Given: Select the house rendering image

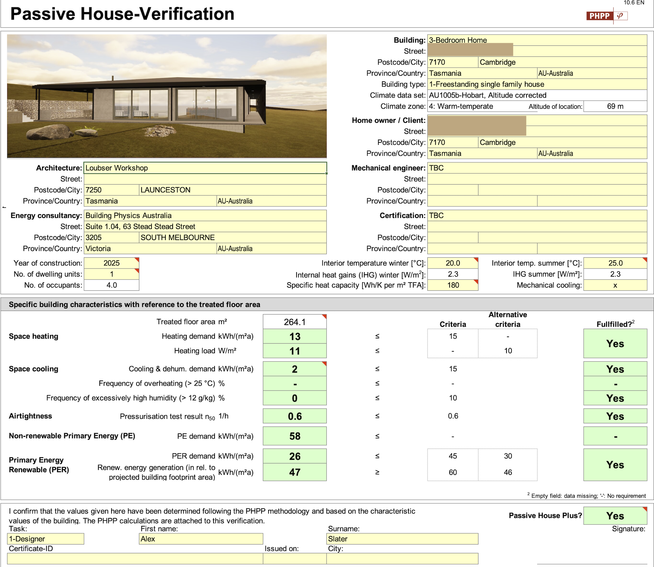Looking at the screenshot, I should 167,96.
